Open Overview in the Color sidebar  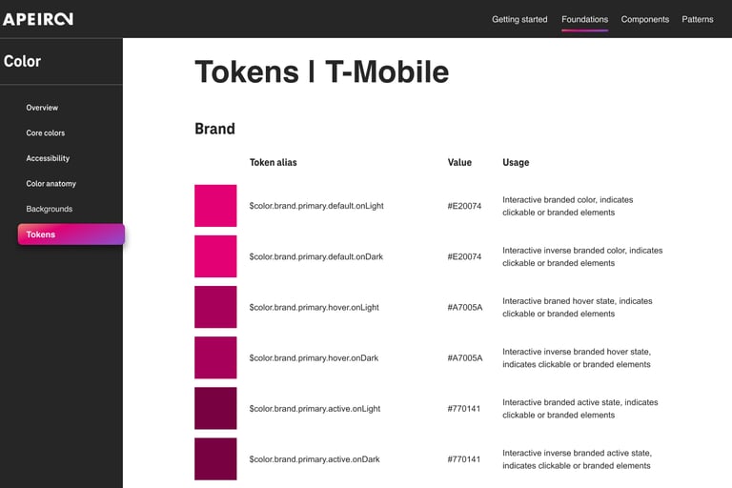coord(42,108)
